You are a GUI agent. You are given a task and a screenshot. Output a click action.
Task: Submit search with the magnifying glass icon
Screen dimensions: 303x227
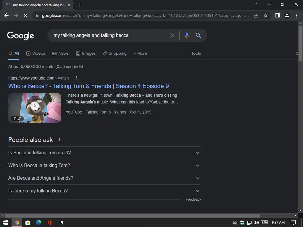[x=199, y=35]
